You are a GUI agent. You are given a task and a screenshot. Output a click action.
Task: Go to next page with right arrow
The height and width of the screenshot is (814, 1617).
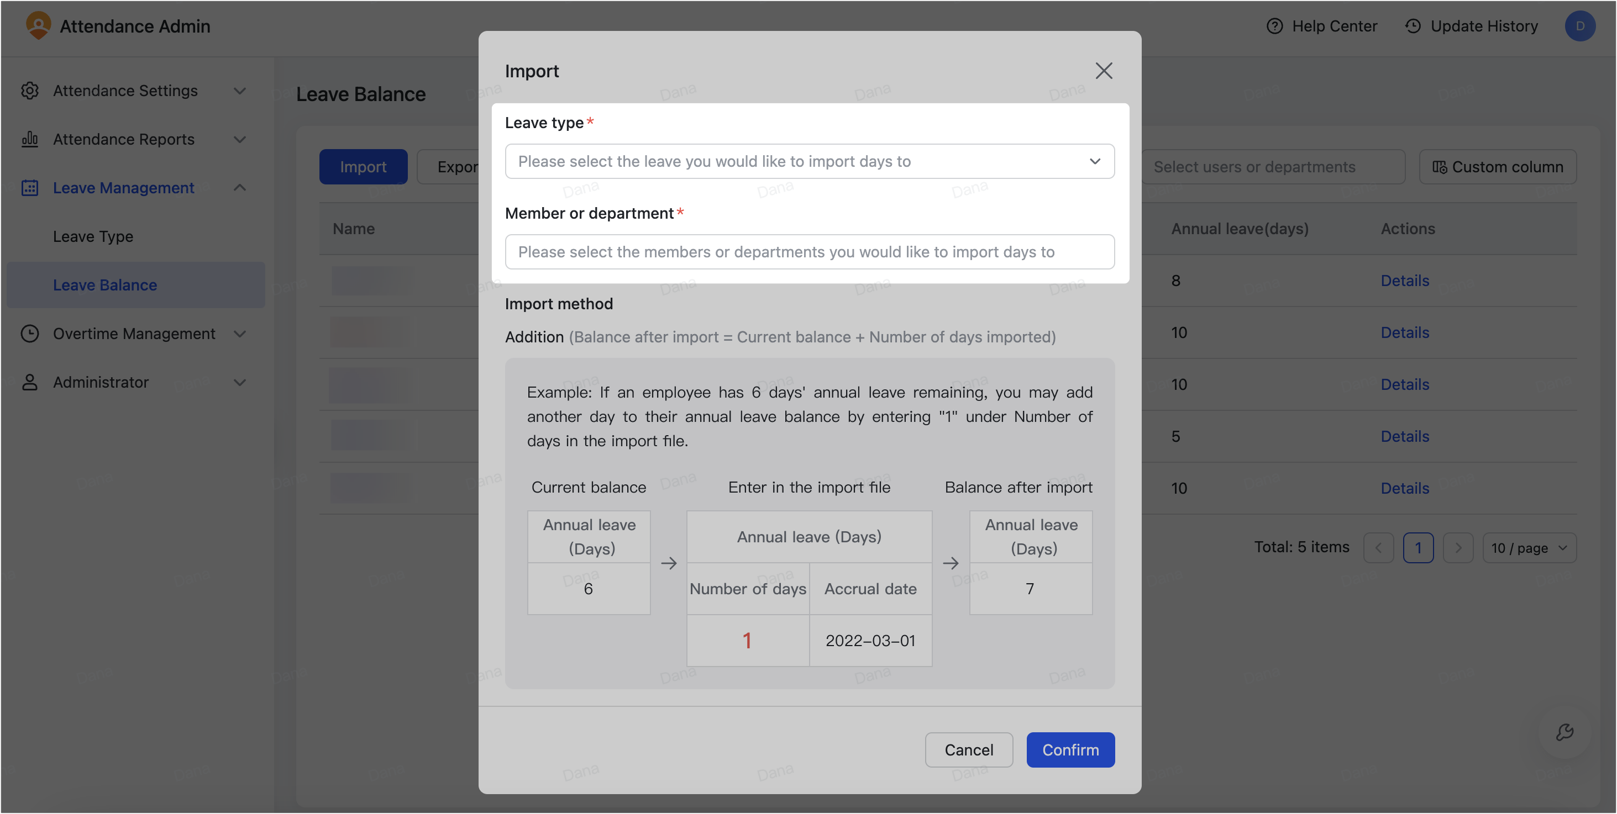click(1458, 547)
